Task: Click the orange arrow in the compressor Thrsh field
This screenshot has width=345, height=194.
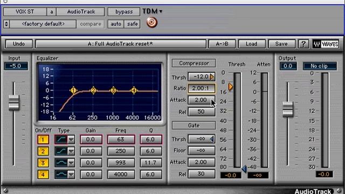Action: click(212, 77)
